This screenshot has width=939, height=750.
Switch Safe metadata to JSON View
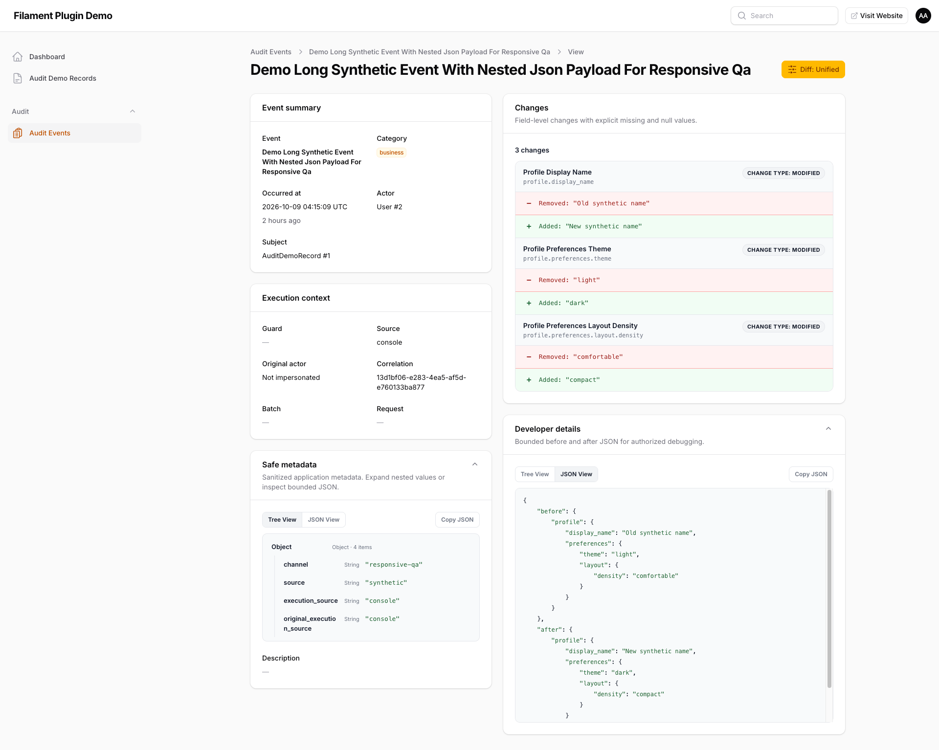tap(323, 520)
